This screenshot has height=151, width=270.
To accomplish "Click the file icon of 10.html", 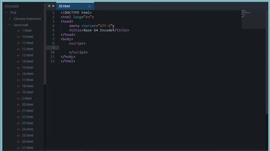I will (19, 37).
